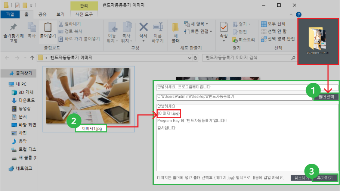Viewport: 340px width, 191px height.
Task: Create a new folder with ribbon icon
Action: click(176, 30)
